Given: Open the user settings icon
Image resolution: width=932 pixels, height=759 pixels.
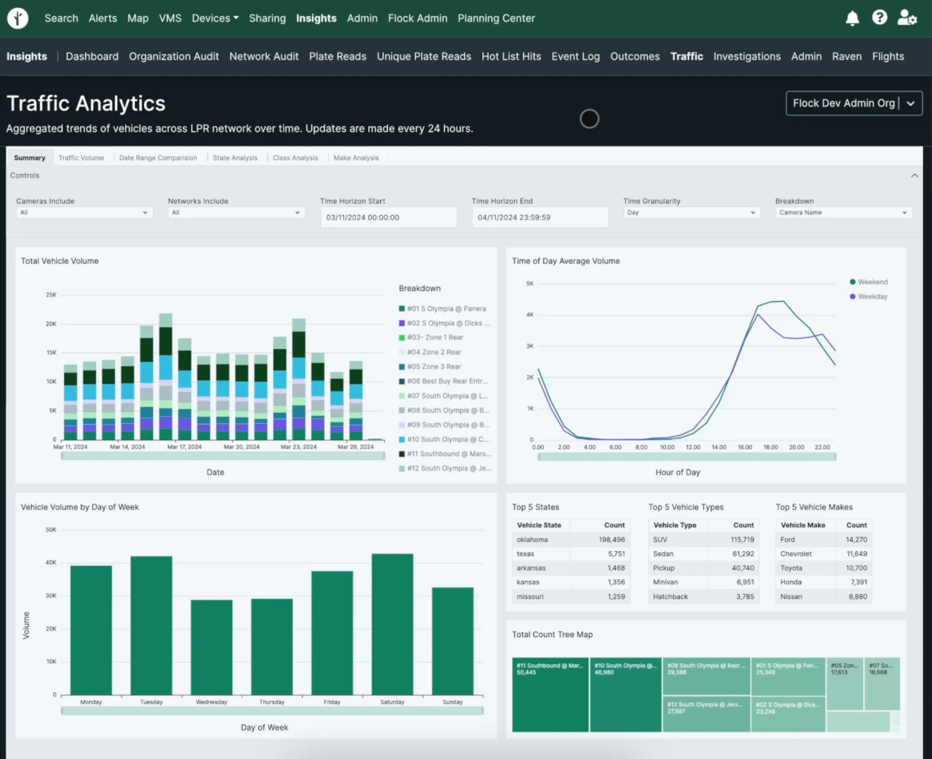Looking at the screenshot, I should click(907, 18).
